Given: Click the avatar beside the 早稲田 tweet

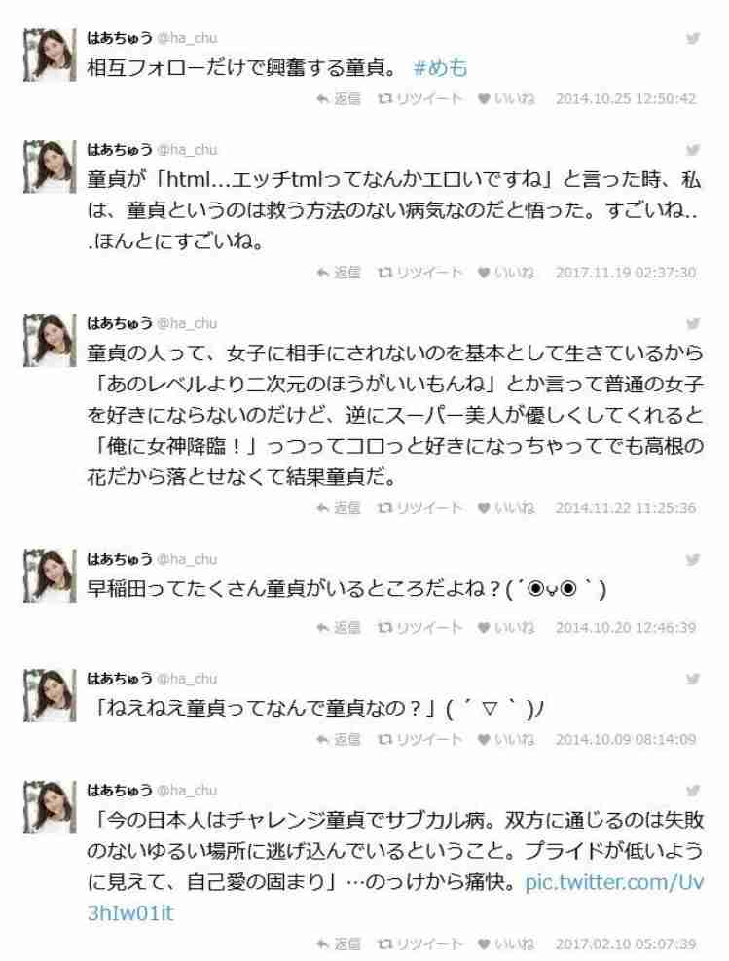Looking at the screenshot, I should coord(50,576).
